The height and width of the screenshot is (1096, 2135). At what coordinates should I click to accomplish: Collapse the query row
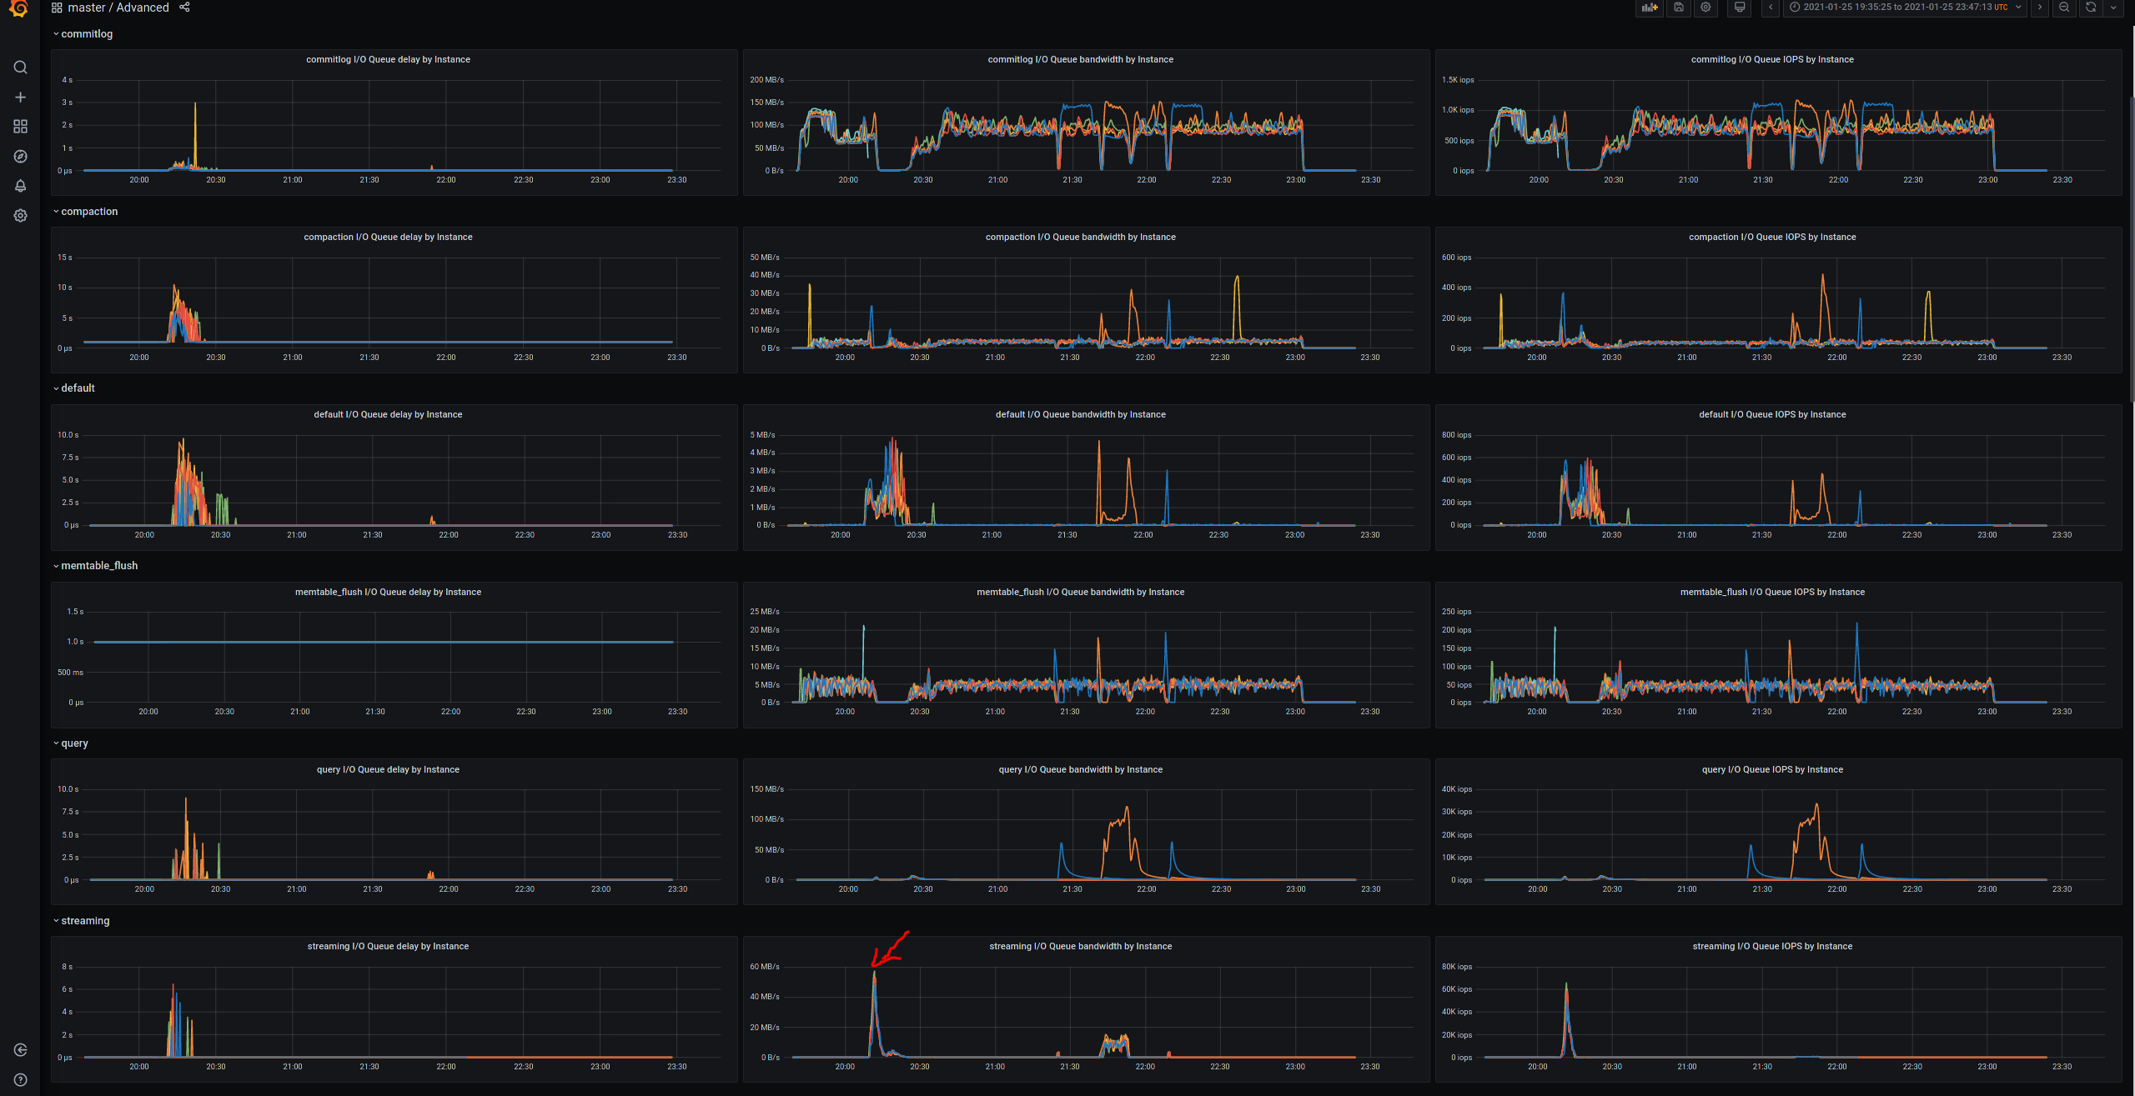[70, 743]
